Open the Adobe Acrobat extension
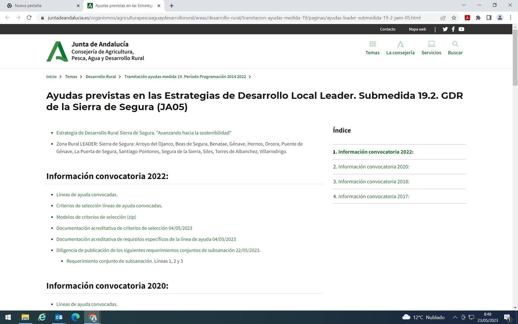 tap(468, 18)
